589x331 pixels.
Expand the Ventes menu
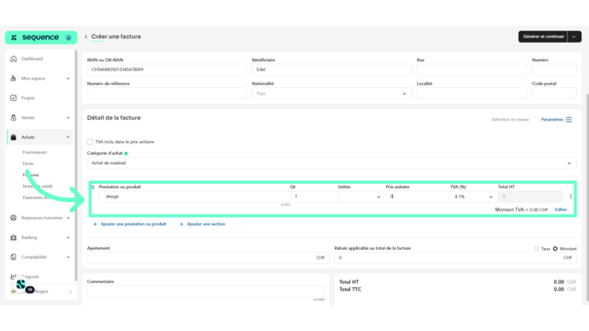point(68,117)
